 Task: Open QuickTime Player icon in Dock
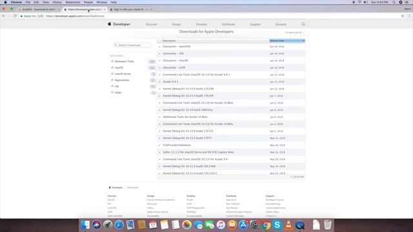(300, 225)
